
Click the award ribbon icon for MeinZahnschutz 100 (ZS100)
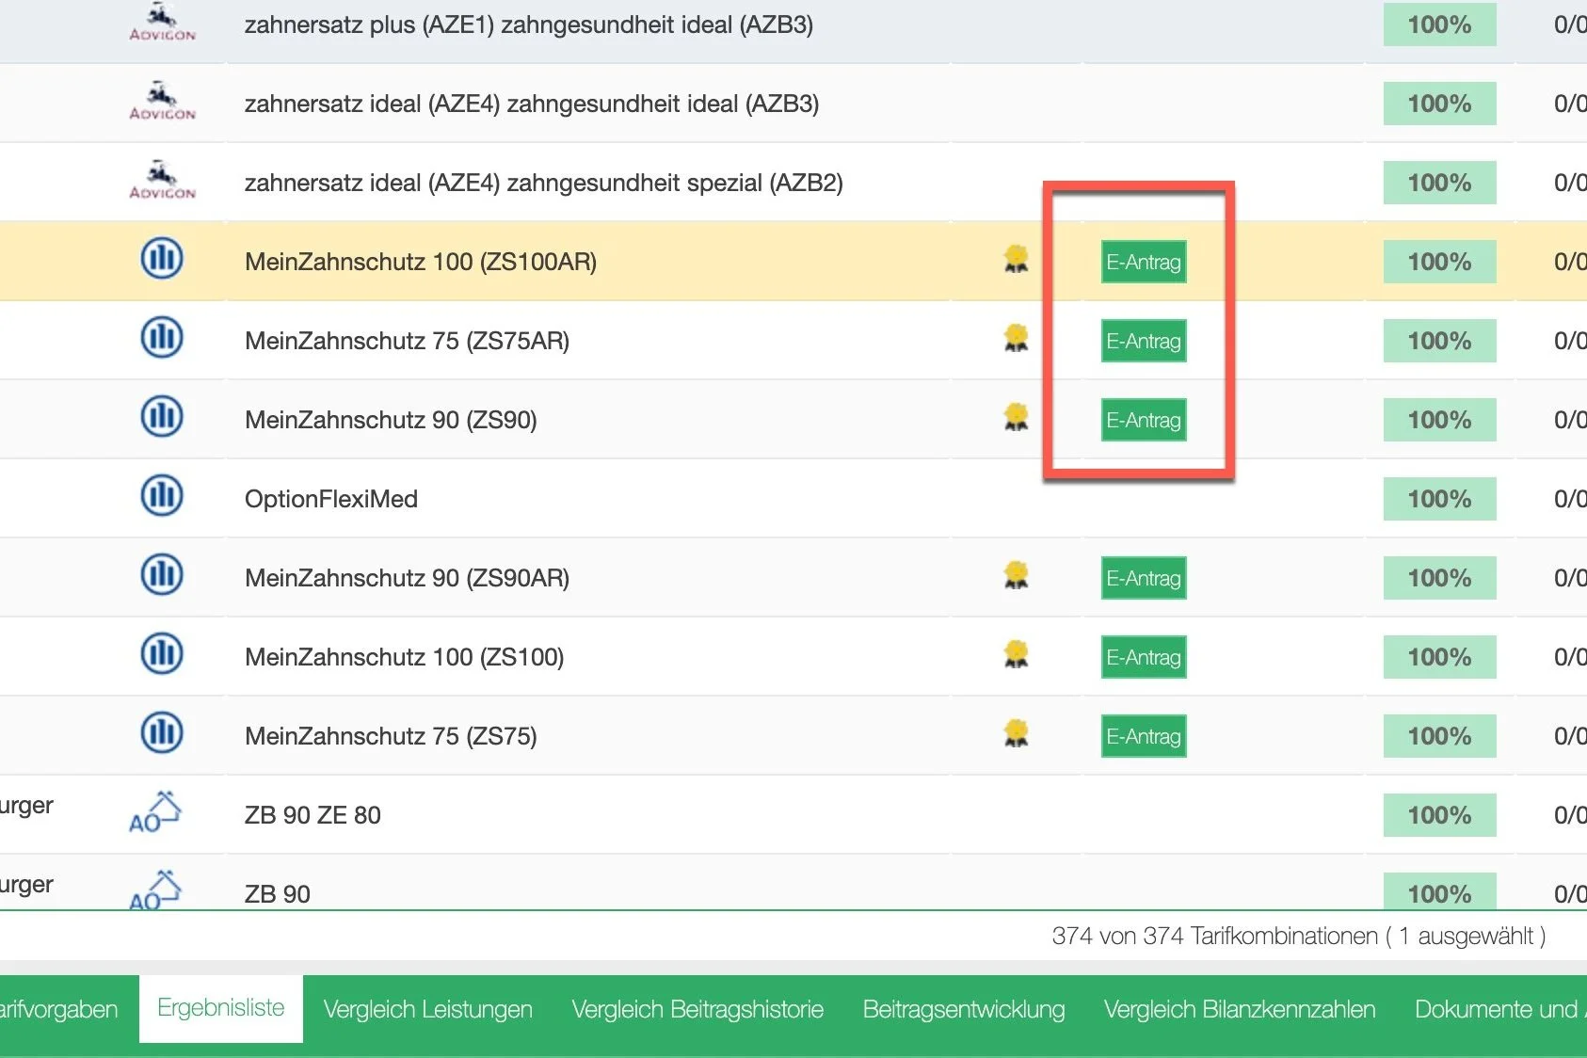pyautogui.click(x=1016, y=654)
